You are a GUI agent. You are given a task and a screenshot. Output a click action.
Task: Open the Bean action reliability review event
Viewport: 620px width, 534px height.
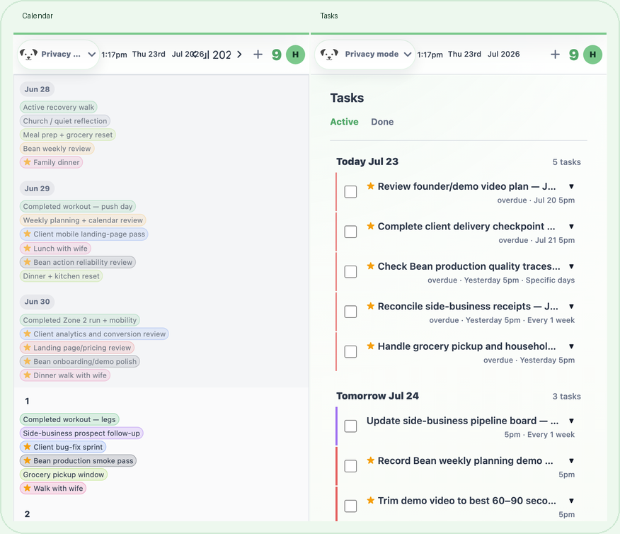coord(78,262)
